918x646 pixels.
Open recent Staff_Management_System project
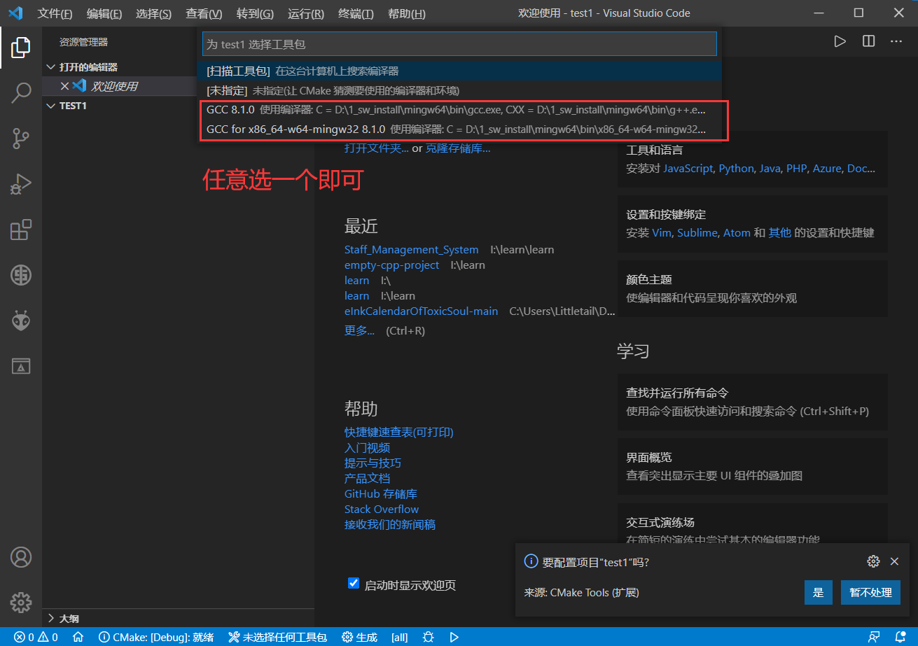[x=411, y=249]
